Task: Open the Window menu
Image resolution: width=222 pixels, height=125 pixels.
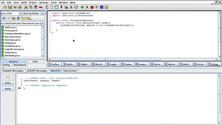Action: tap(63, 2)
